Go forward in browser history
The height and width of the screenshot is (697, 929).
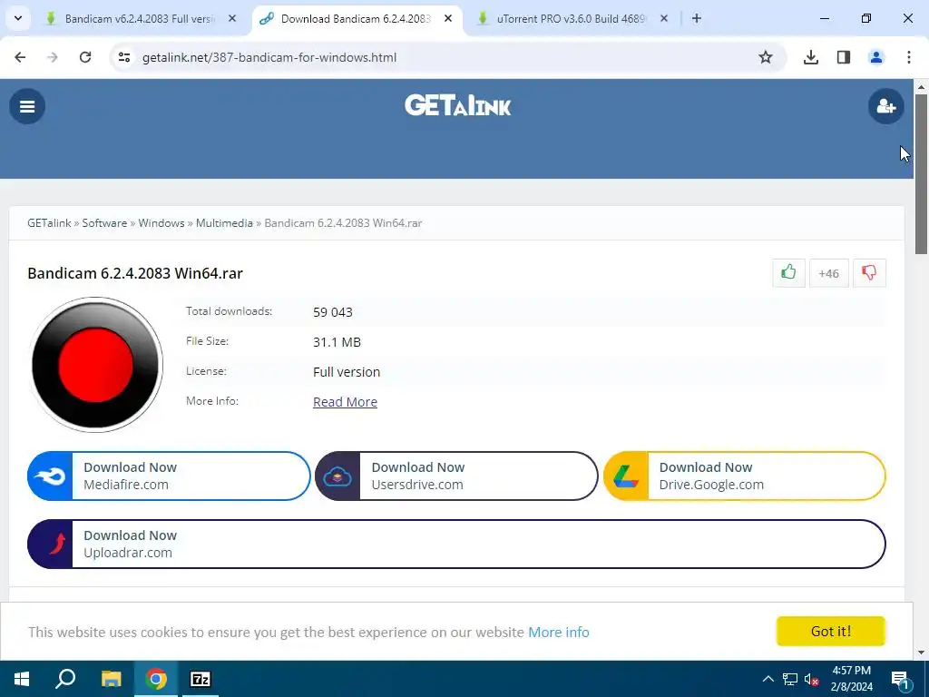[x=53, y=57]
